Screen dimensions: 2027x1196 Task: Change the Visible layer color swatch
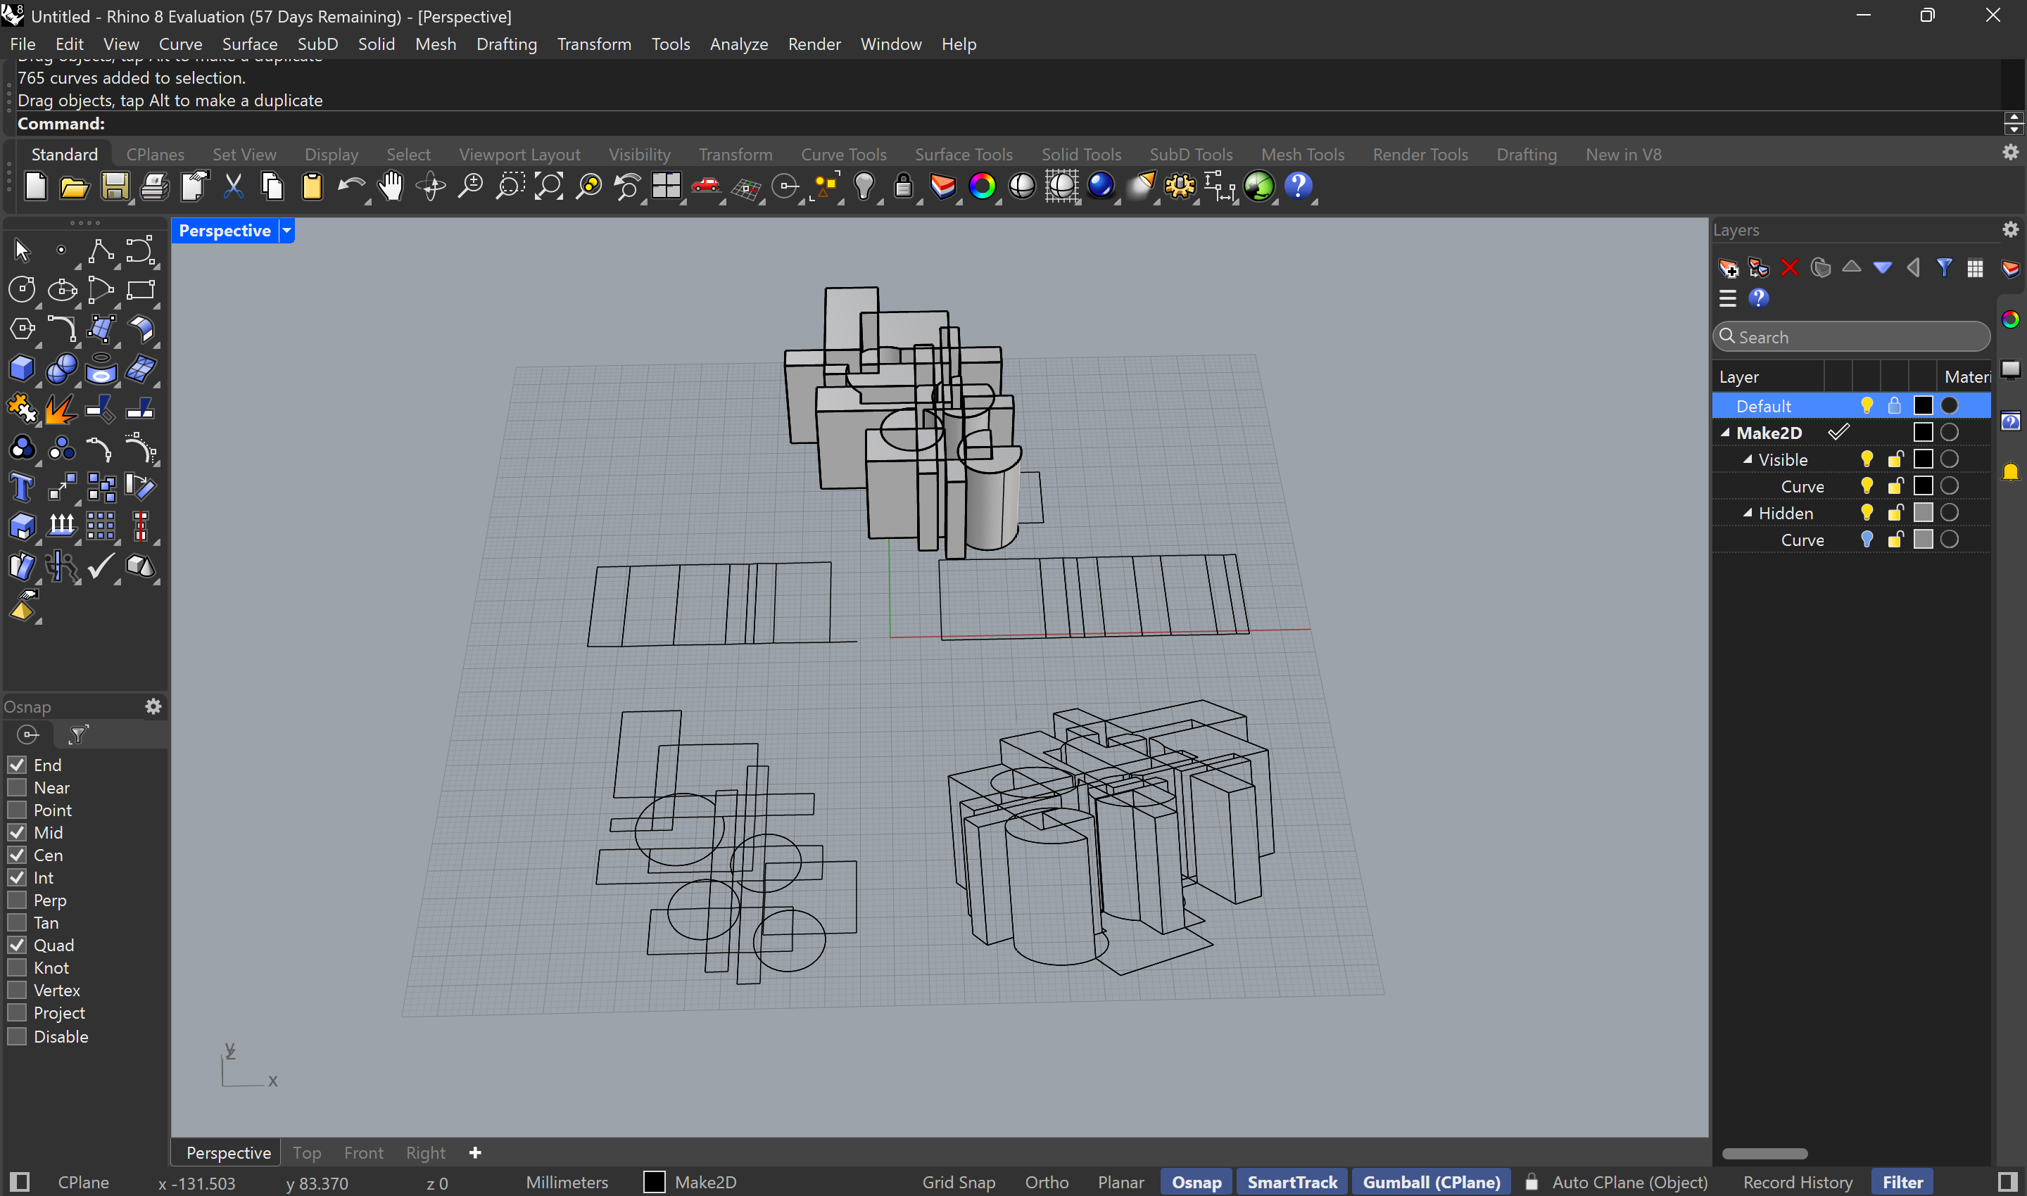point(1924,459)
